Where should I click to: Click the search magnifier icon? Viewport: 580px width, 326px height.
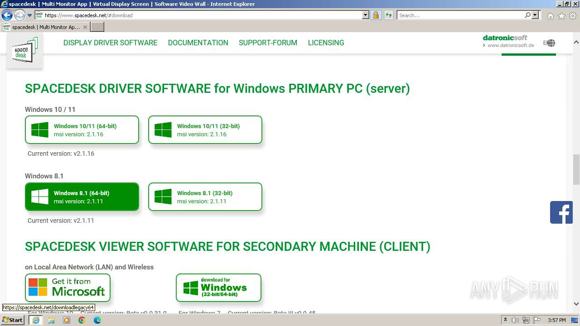527,15
